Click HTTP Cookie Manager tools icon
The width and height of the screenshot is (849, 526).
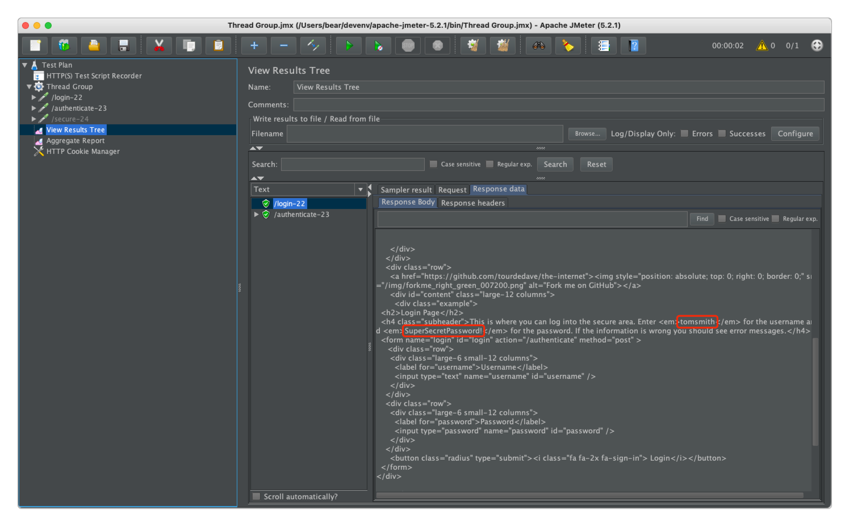point(39,152)
